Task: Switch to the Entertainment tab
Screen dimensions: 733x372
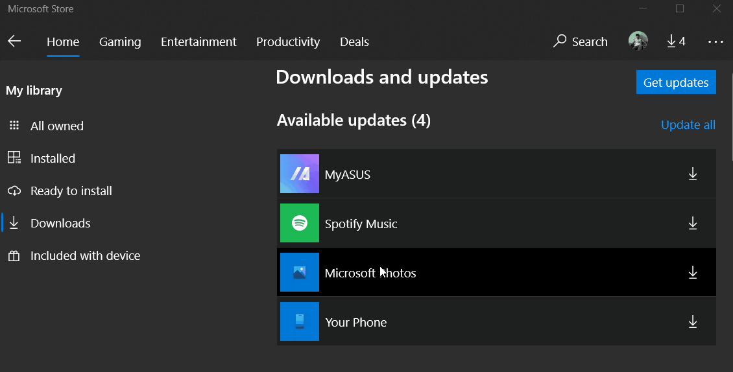Action: pos(198,42)
